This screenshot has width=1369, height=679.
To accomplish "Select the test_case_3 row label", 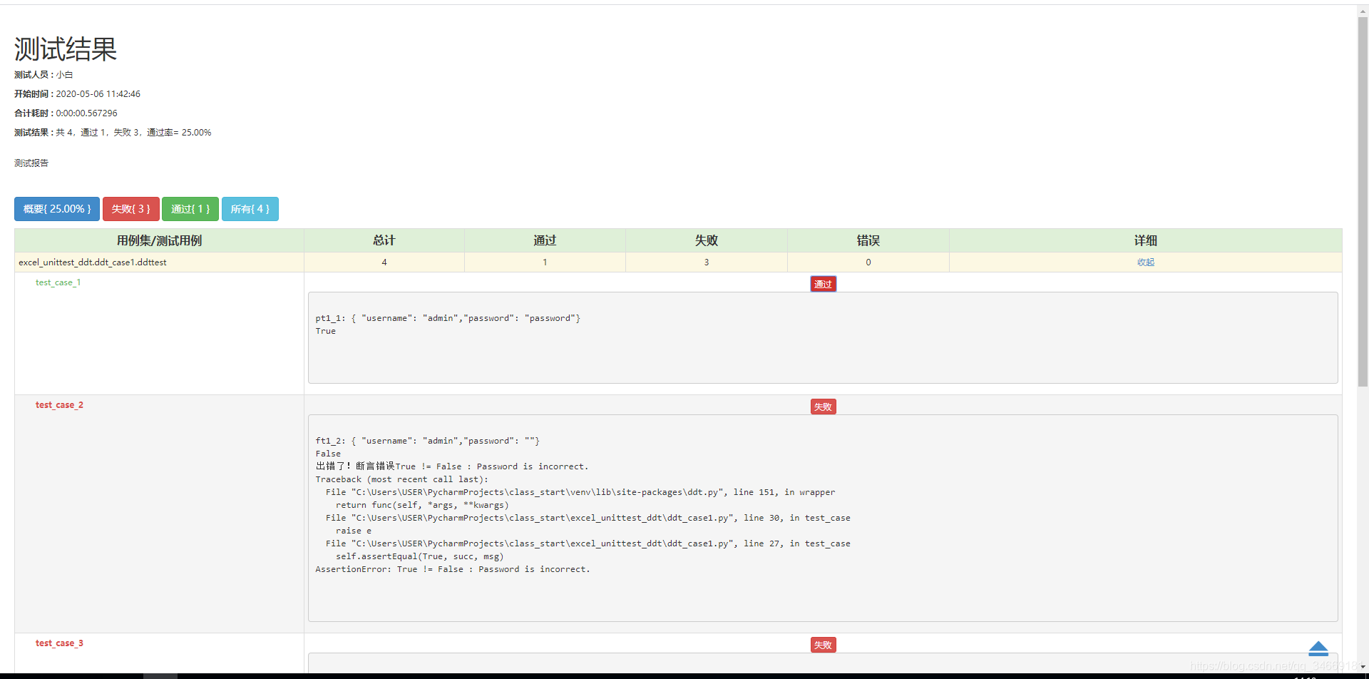I will point(59,643).
